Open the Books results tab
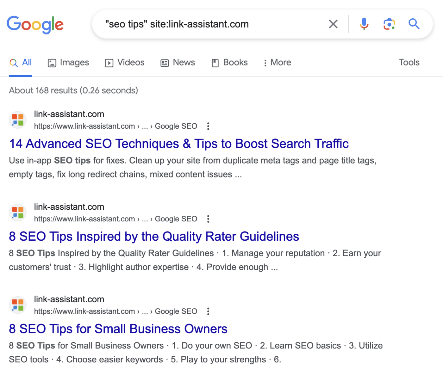Viewport: 443px width, 376px height. coord(229,63)
